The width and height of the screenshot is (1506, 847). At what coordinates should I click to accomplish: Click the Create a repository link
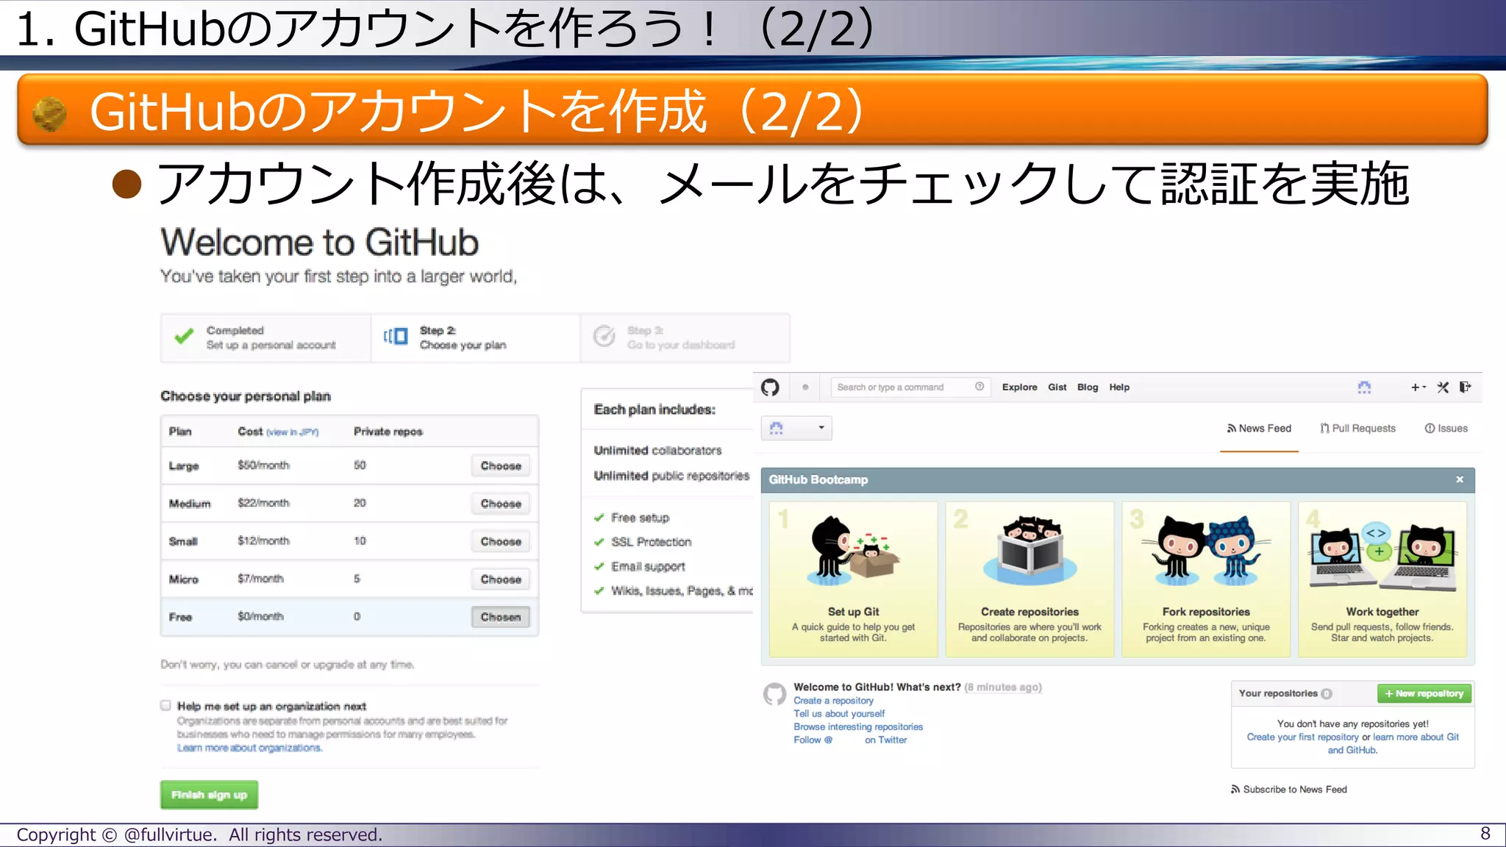(833, 701)
